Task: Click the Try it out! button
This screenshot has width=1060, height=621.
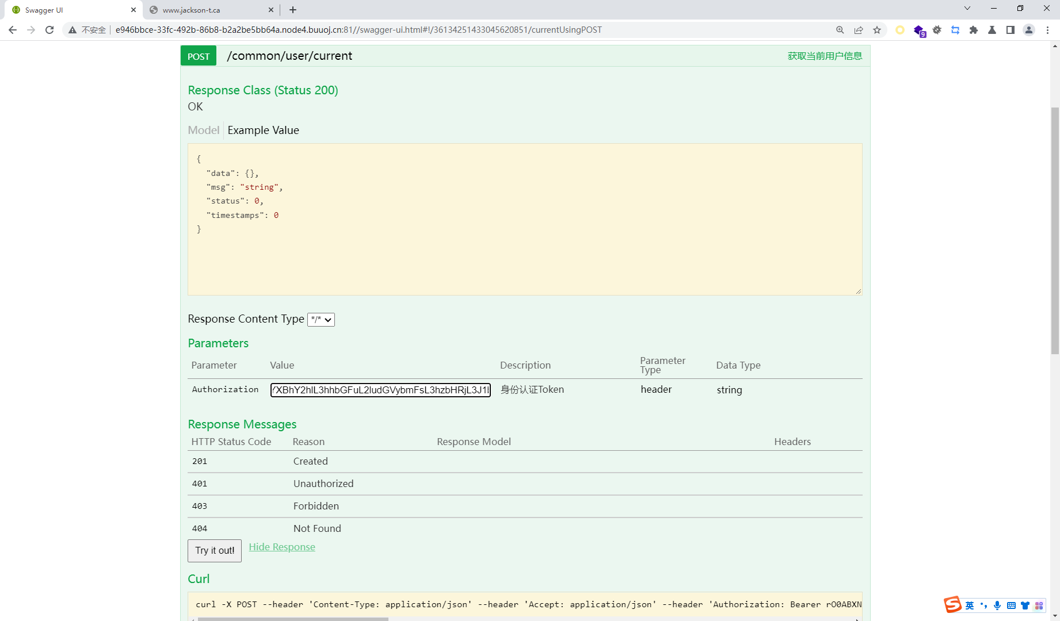Action: click(215, 550)
